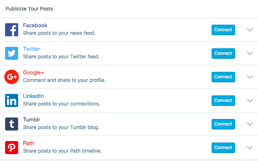
Task: Expand the LinkedIn row chevron
Action: tap(250, 100)
